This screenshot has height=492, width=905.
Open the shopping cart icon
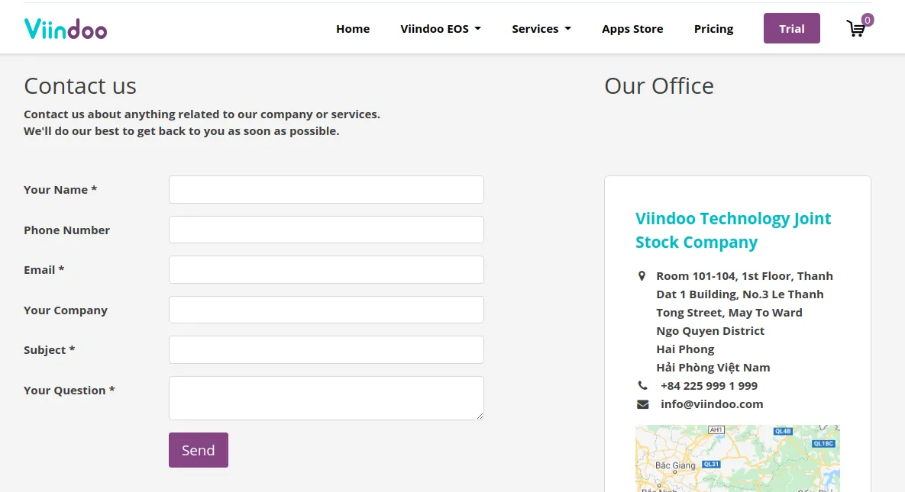855,29
